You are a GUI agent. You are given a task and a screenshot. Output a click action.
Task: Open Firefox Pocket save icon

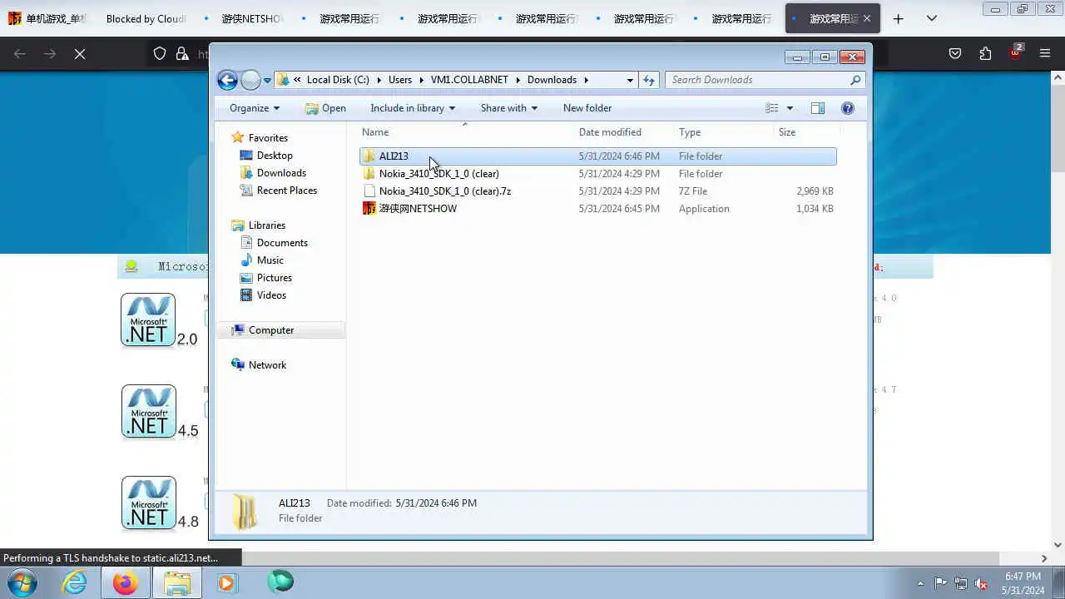click(955, 53)
